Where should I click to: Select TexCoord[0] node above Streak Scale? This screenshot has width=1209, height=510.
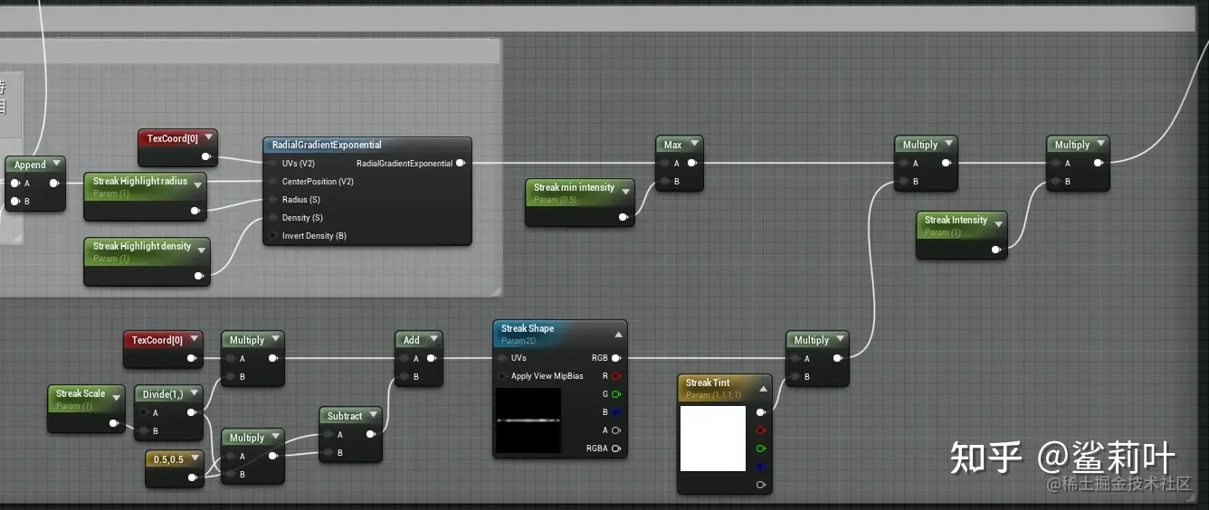point(163,349)
